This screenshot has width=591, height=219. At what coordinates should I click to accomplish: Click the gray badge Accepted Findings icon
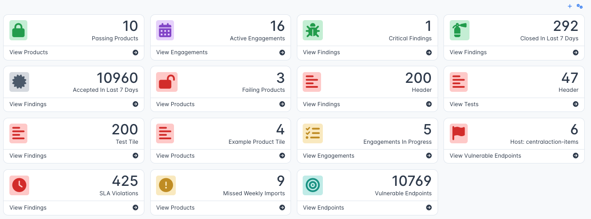(18, 82)
